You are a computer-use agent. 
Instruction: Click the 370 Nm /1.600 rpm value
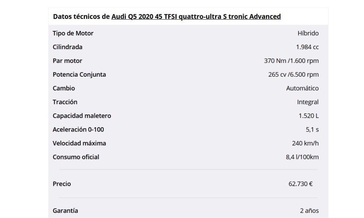(291, 61)
